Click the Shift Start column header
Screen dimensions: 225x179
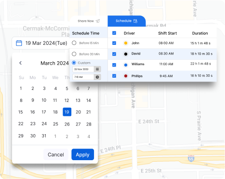coord(168,33)
